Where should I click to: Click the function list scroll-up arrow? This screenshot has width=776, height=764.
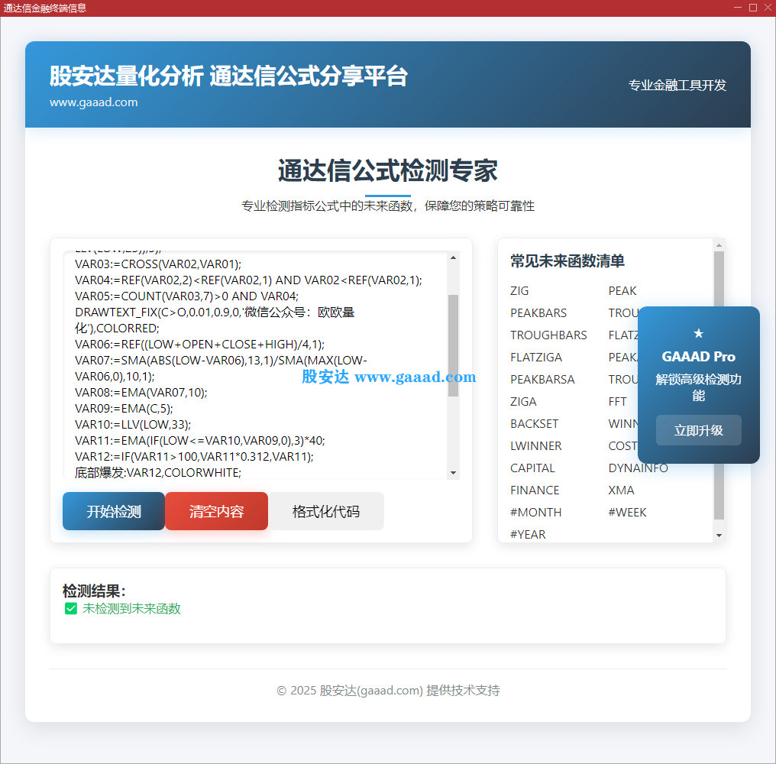[719, 245]
